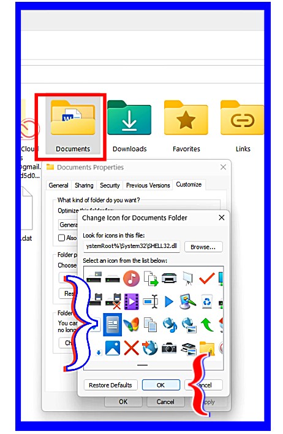Screen dimensions: 283x434
Task: Toggle the 'Also' apply template checkbox
Action: coord(62,238)
